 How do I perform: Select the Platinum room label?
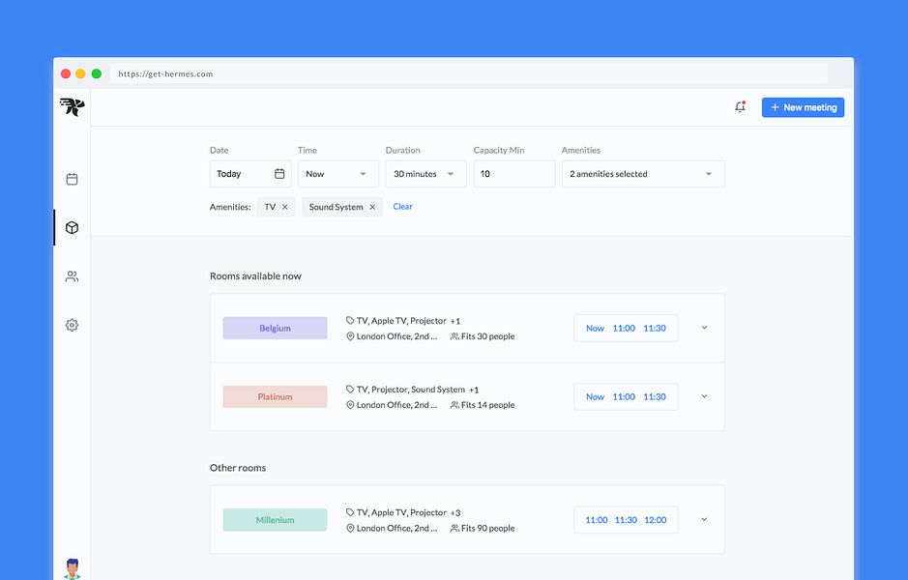(275, 397)
